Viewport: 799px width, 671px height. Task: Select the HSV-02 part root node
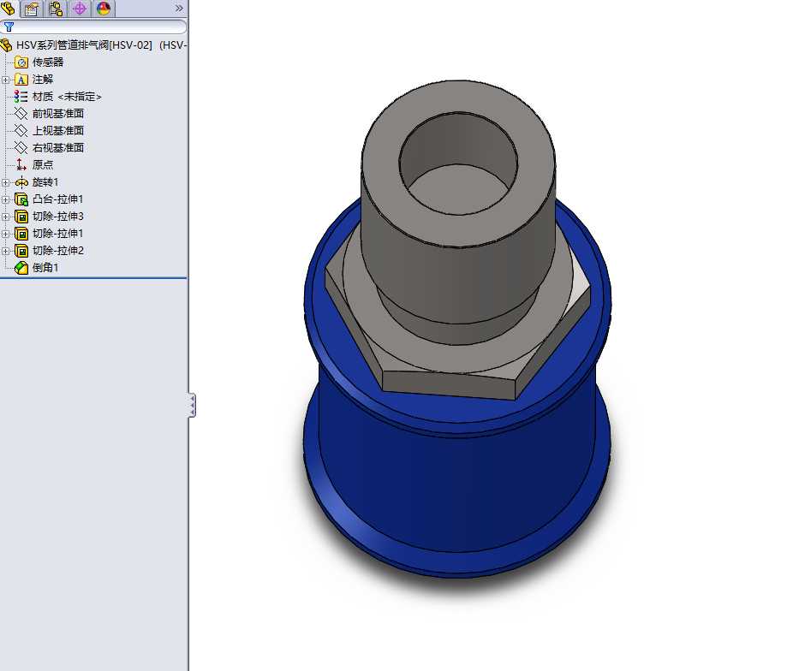[x=101, y=45]
